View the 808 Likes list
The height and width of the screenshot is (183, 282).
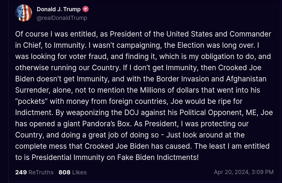coord(73,172)
